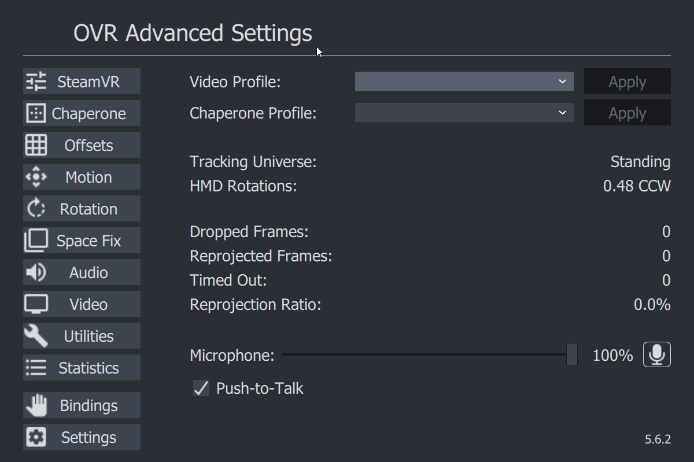This screenshot has width=694, height=462.
Task: Click the Offsets grid icon
Action: pos(36,145)
